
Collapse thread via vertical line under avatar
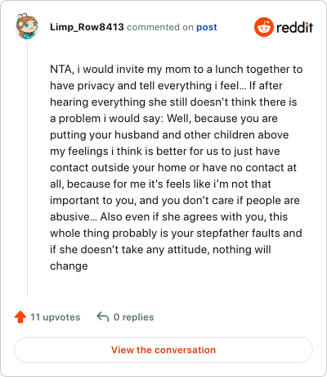click(x=27, y=169)
